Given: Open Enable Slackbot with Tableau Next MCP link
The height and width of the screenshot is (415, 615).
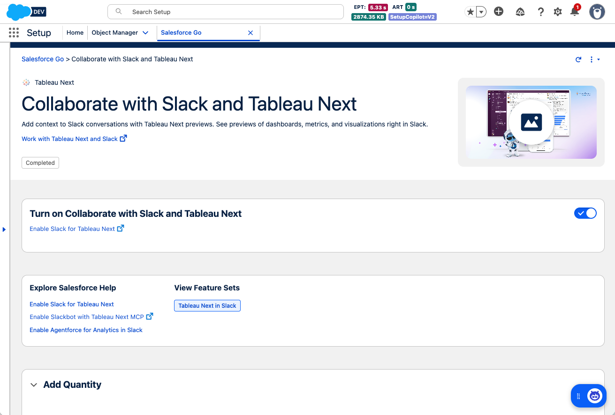Looking at the screenshot, I should click(x=91, y=317).
